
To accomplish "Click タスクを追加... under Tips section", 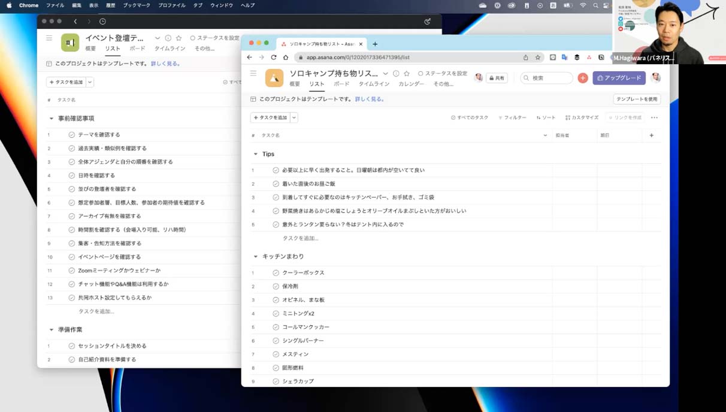I will coord(300,238).
